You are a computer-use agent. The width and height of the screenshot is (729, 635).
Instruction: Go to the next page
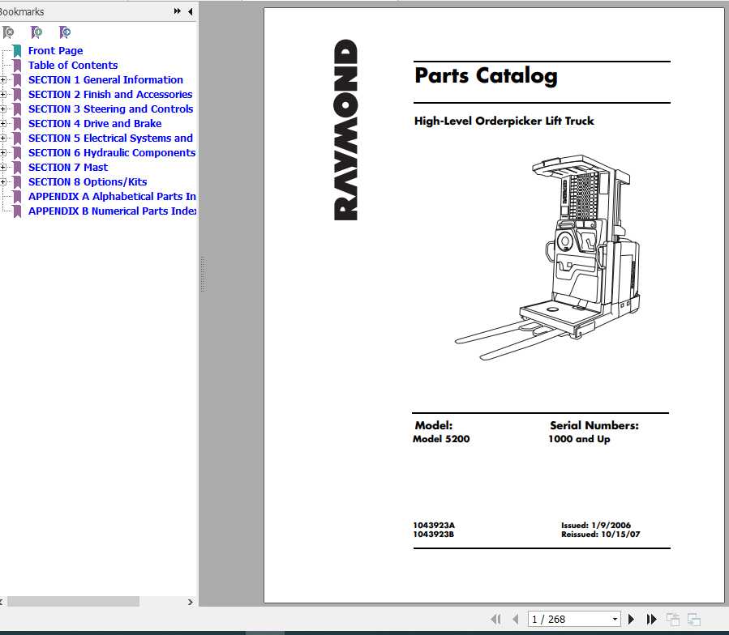pos(632,620)
